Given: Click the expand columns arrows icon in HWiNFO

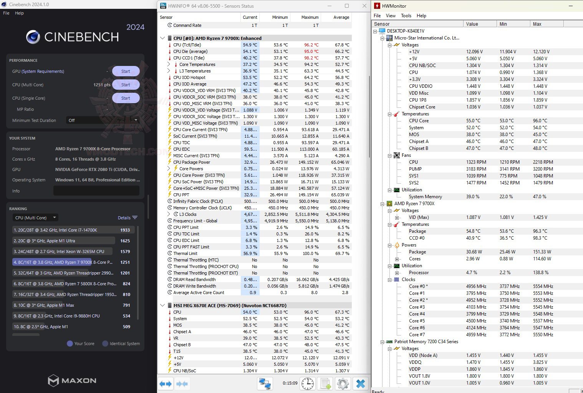Looking at the screenshot, I should (x=166, y=383).
